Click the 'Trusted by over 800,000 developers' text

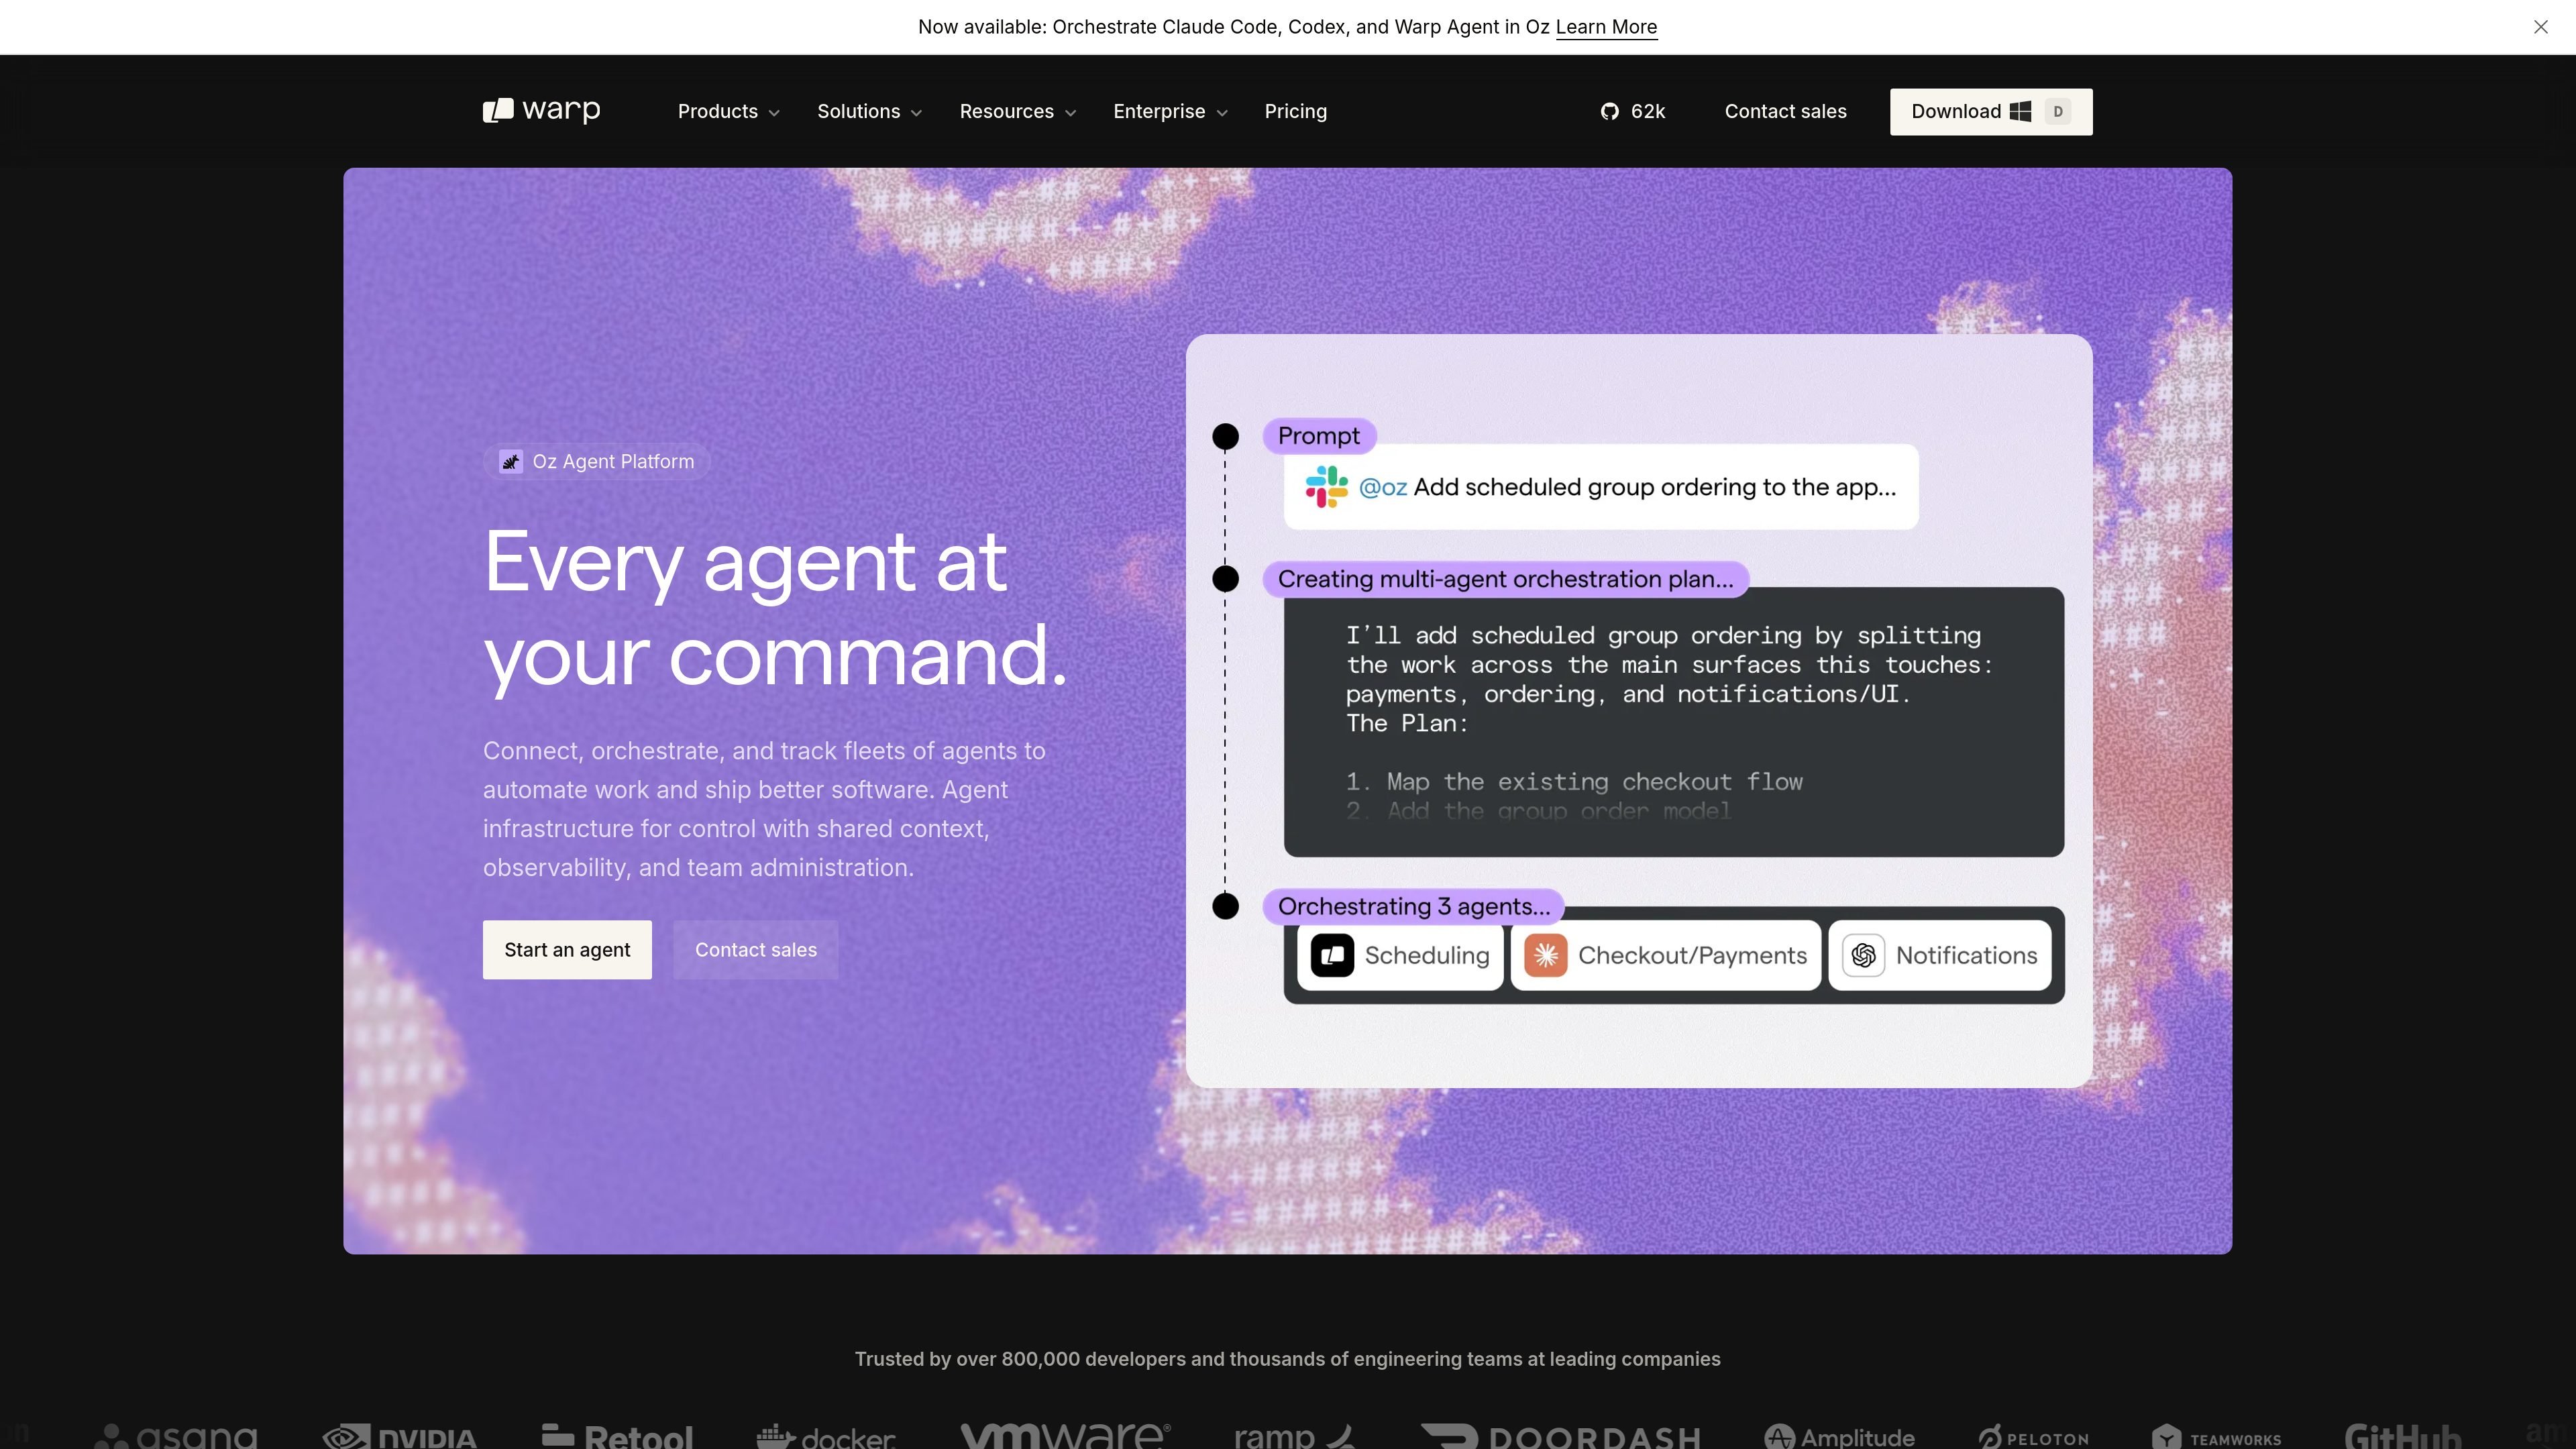click(x=1287, y=1359)
